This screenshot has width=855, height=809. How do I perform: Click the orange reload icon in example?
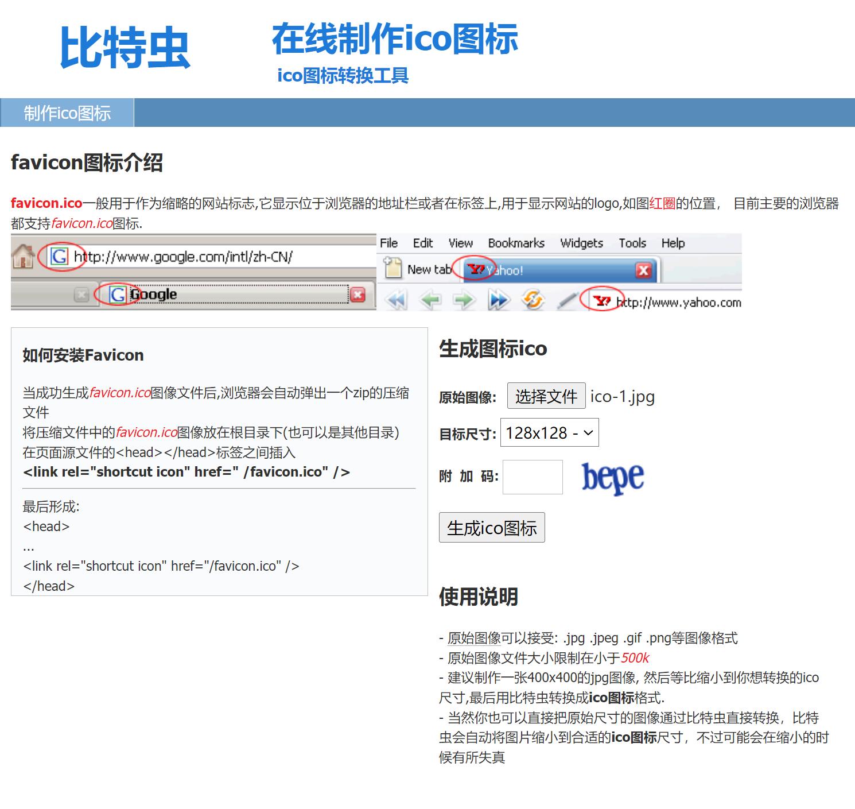(x=533, y=300)
